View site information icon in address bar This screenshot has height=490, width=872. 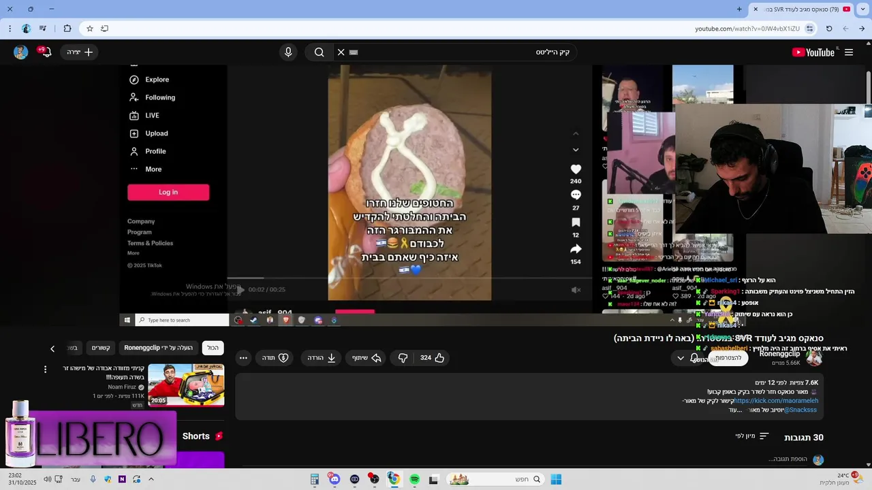click(x=809, y=29)
